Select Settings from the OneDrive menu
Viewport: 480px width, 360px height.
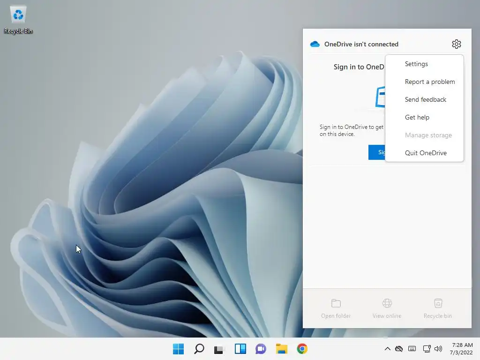pos(424,64)
